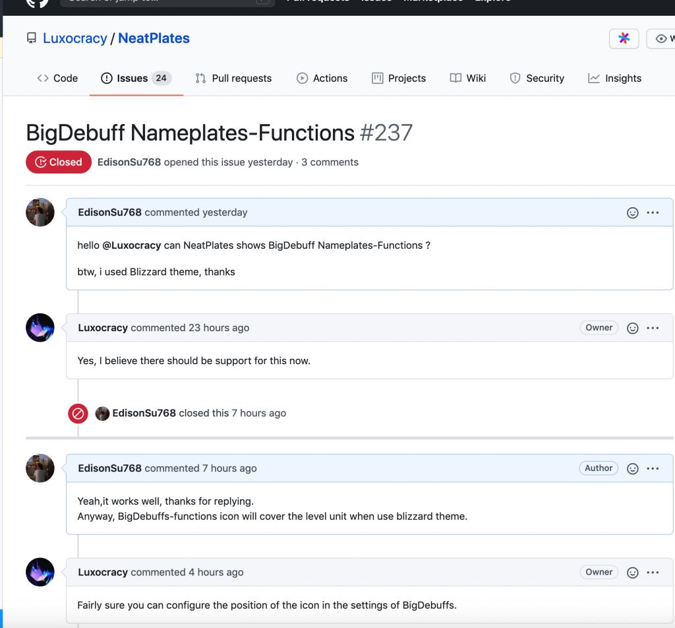This screenshot has width=675, height=628.
Task: Click EdisonSu768's avatar on the first comment
Action: coord(40,212)
